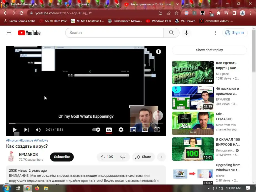The image size is (256, 192).
Task: Open Upgrading from Windows 98 video title
Action: pyautogui.click(x=228, y=167)
